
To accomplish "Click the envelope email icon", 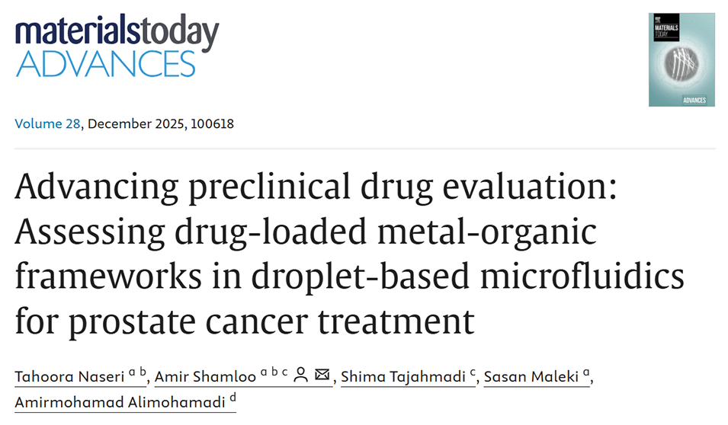I will click(x=322, y=375).
